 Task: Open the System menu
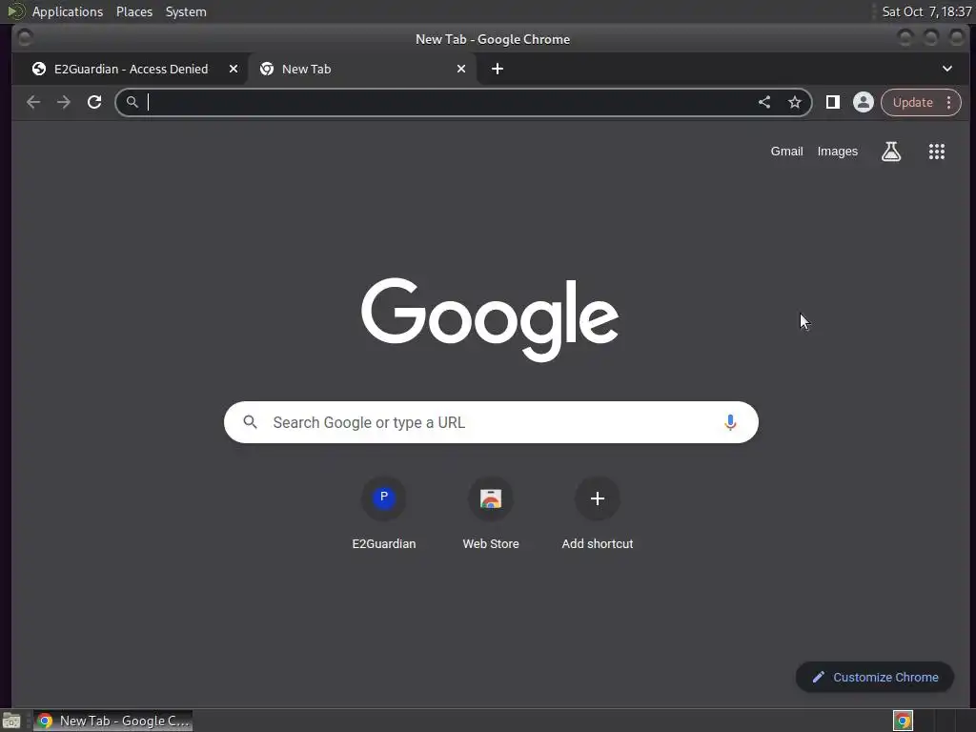click(186, 11)
